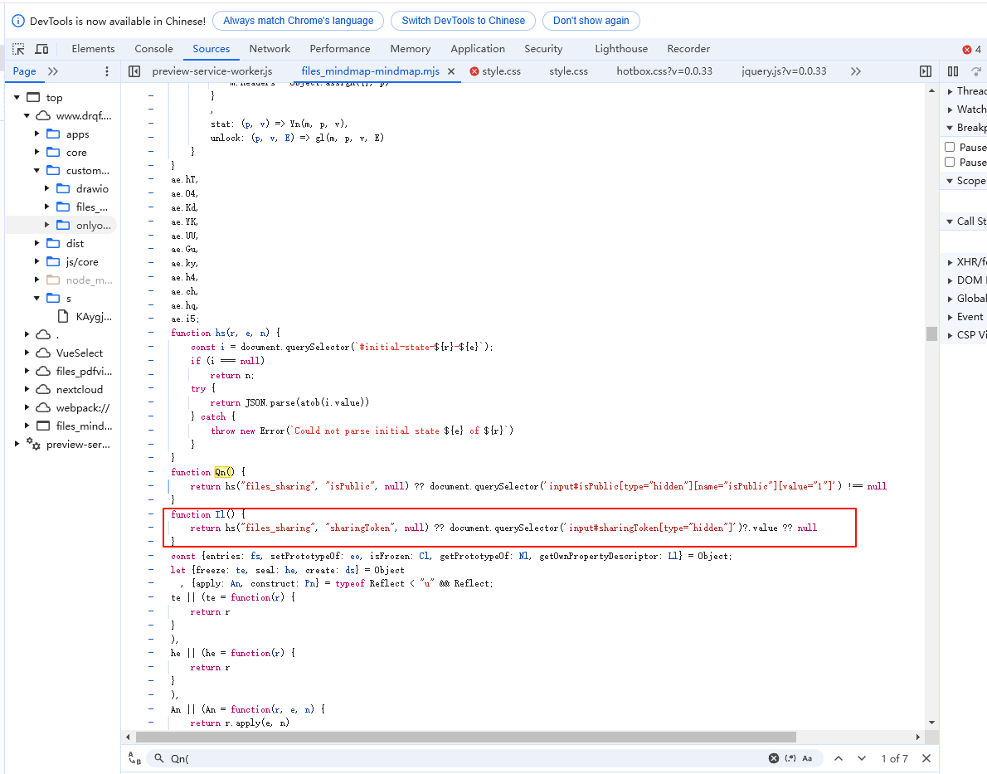Click Switch DevTools to Chinese button
The height and width of the screenshot is (774, 987).
pyautogui.click(x=464, y=21)
